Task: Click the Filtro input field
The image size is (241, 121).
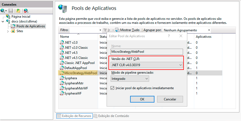Action: point(84,30)
